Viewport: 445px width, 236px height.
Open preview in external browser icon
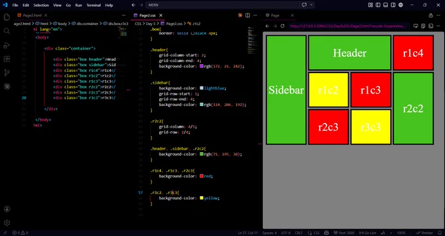(x=416, y=26)
